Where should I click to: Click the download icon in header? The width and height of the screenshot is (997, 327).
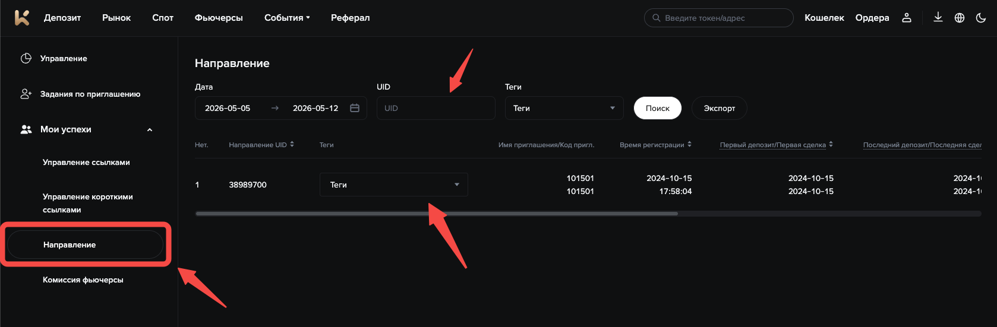point(938,17)
